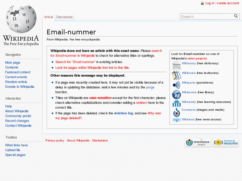Click the Interaction sidebar heading
The width and height of the screenshot is (242, 181).
pyautogui.click(x=13, y=98)
